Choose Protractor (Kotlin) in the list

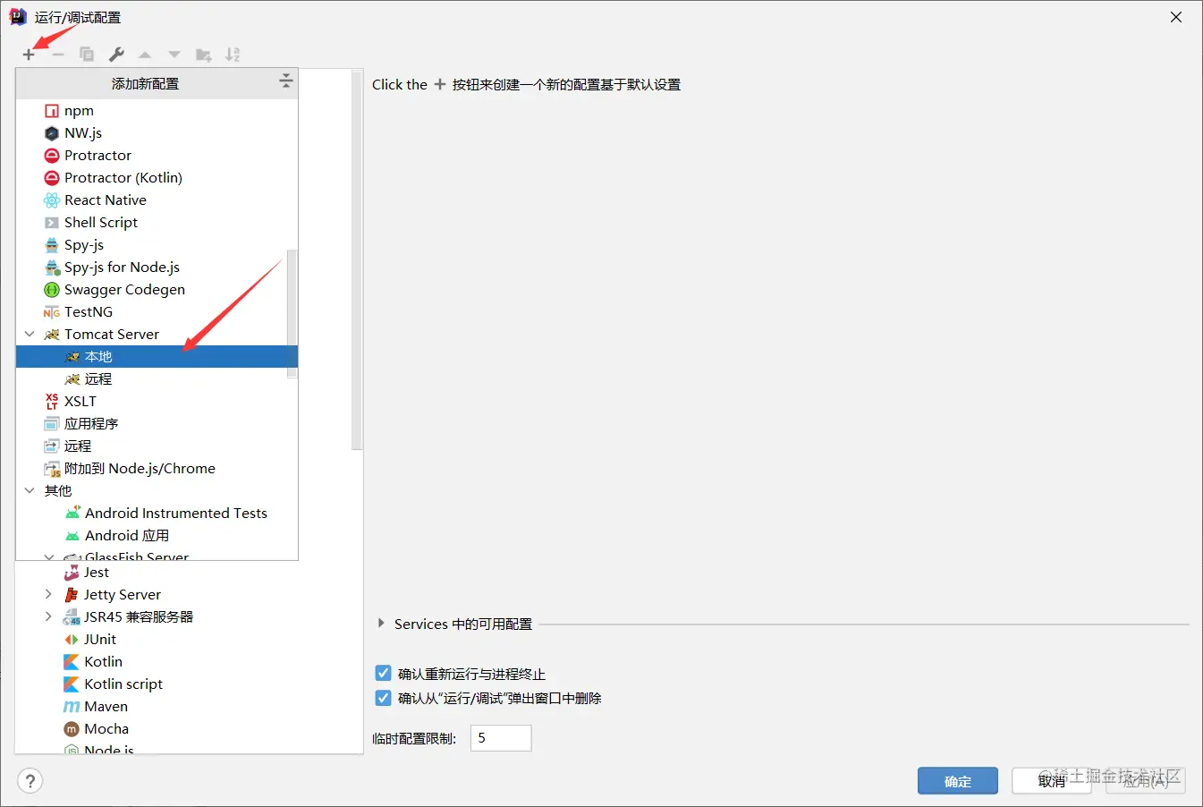(x=157, y=178)
